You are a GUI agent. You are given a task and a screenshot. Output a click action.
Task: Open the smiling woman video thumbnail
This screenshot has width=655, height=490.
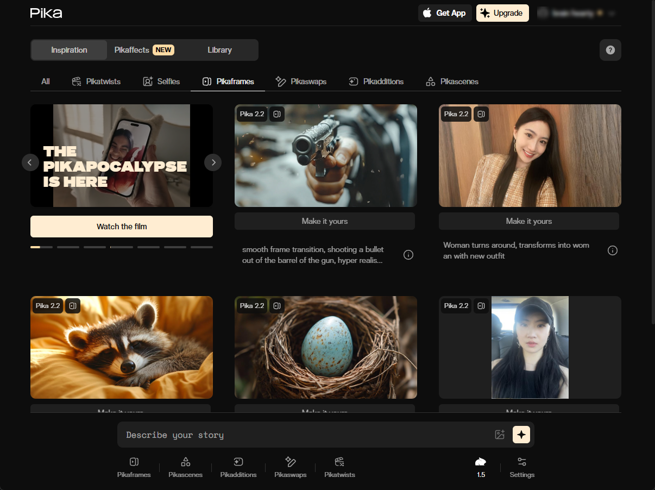(530, 155)
